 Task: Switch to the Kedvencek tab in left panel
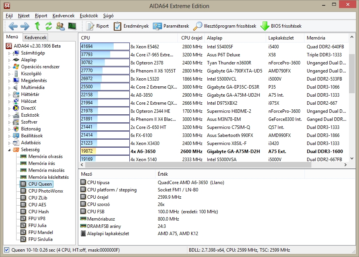click(x=35, y=38)
